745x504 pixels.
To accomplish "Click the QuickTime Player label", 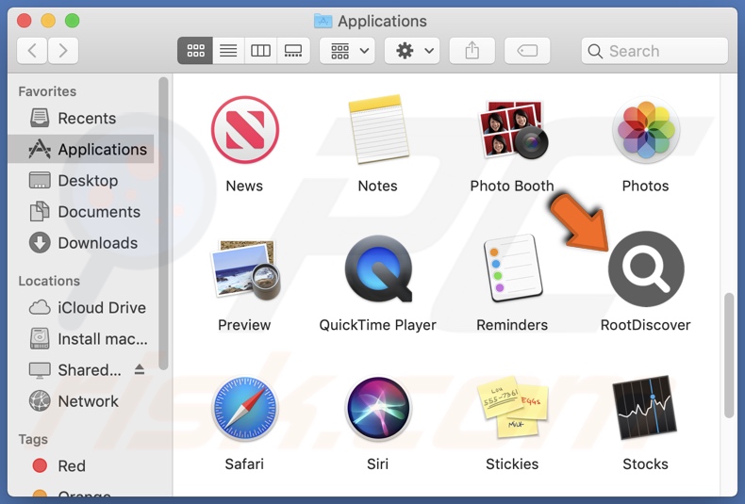I will [x=378, y=325].
